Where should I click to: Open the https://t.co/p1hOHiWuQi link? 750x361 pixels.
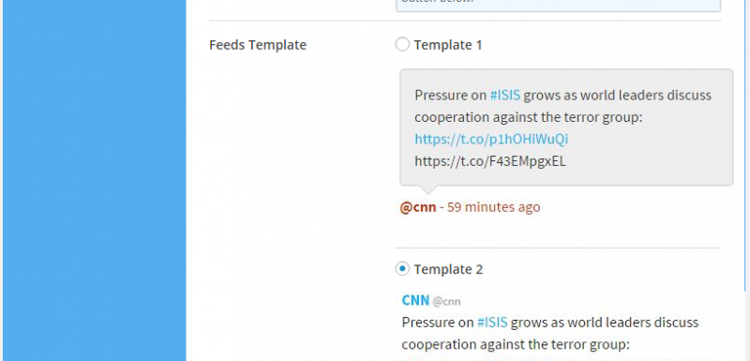click(x=491, y=139)
